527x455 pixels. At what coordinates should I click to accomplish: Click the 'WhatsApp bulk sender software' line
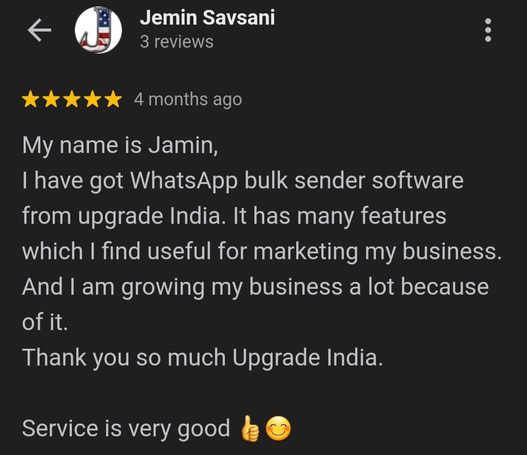pyautogui.click(x=243, y=181)
